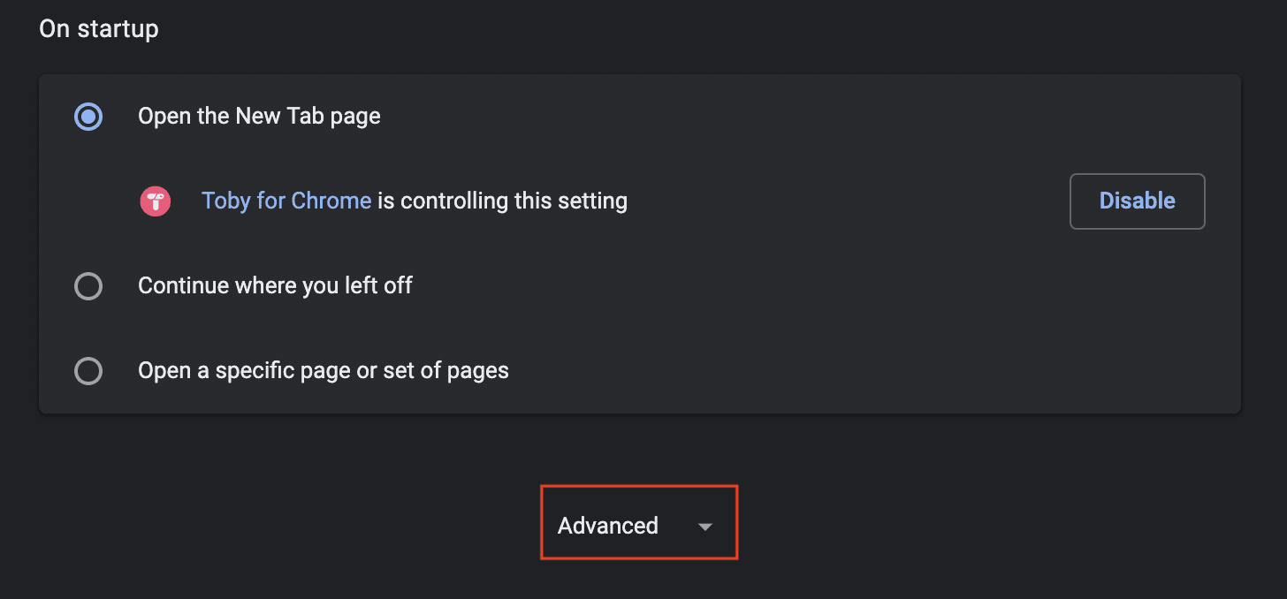
Task: Click the "is controlling this setting" text
Action: pyautogui.click(x=502, y=201)
